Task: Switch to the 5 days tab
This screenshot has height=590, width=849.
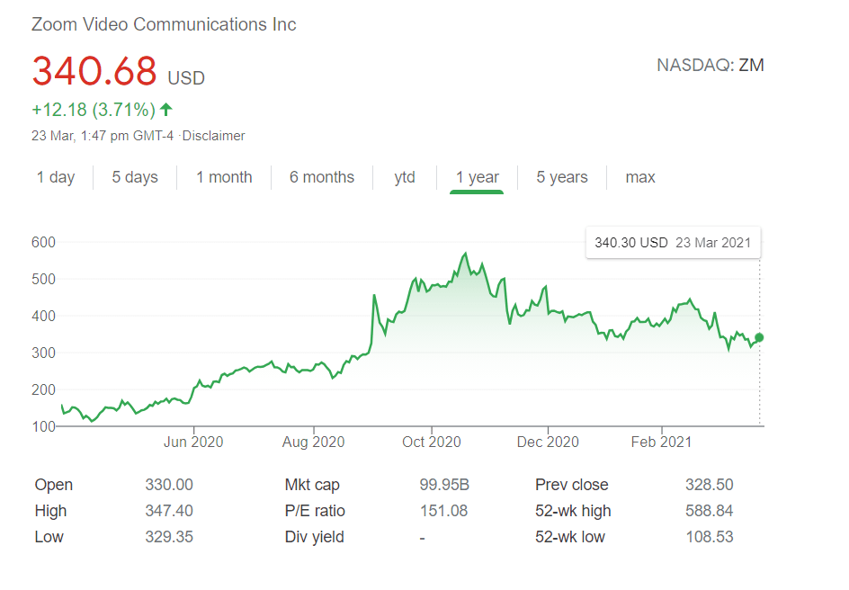Action: coord(135,177)
